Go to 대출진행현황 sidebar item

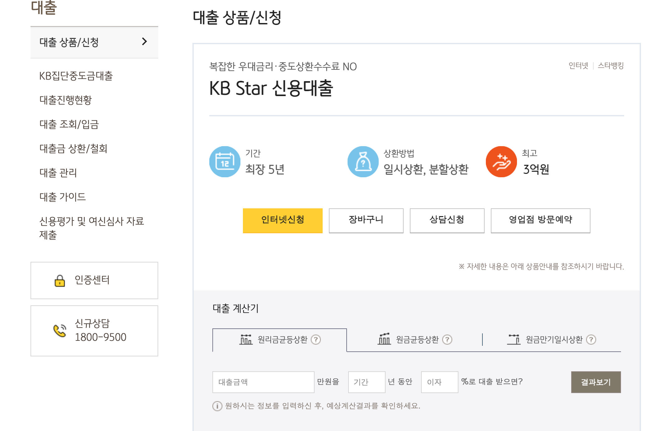pos(66,100)
